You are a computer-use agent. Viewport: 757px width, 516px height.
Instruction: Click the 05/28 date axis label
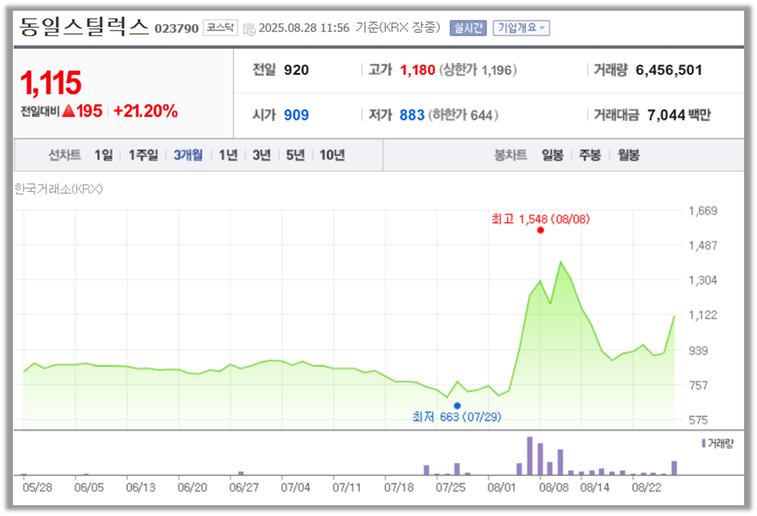coord(37,487)
